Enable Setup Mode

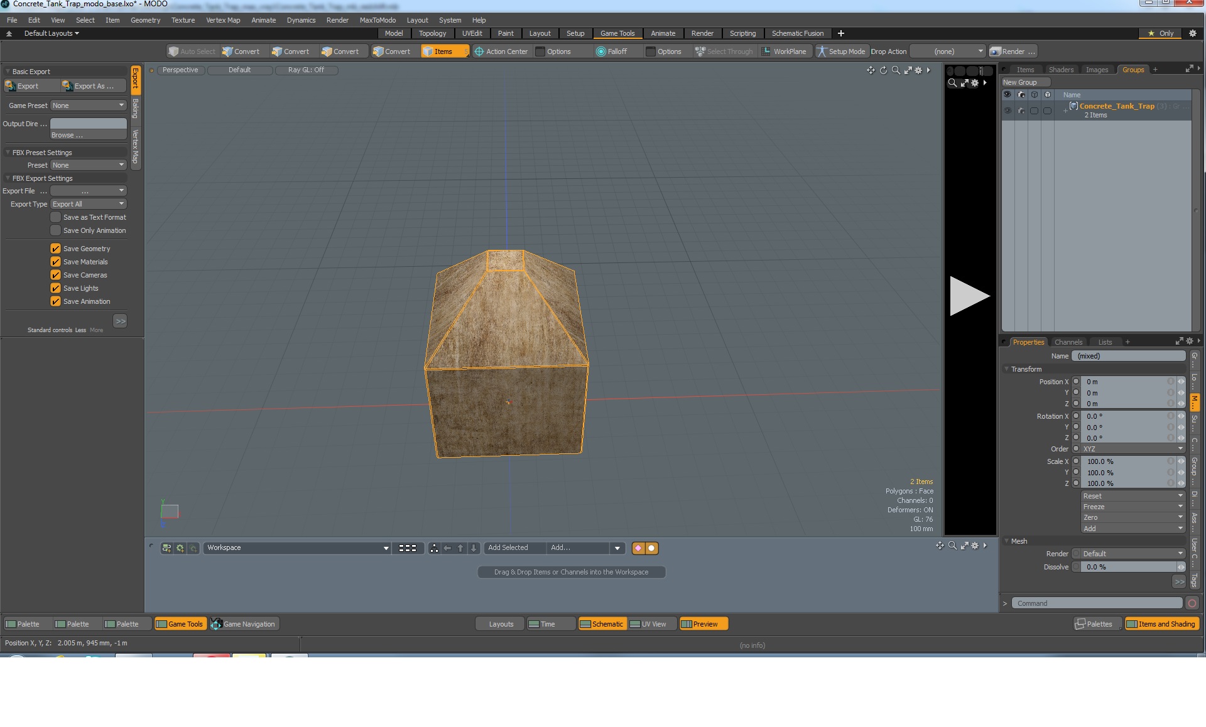840,51
